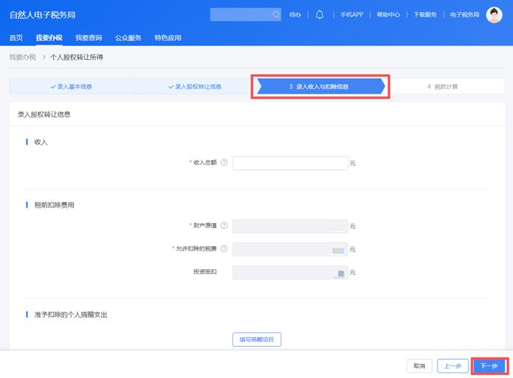Click the 收入总额 input field
Image resolution: width=513 pixels, height=378 pixels.
coord(289,163)
